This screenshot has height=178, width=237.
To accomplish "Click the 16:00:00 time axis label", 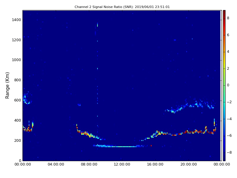I will click(155, 164).
